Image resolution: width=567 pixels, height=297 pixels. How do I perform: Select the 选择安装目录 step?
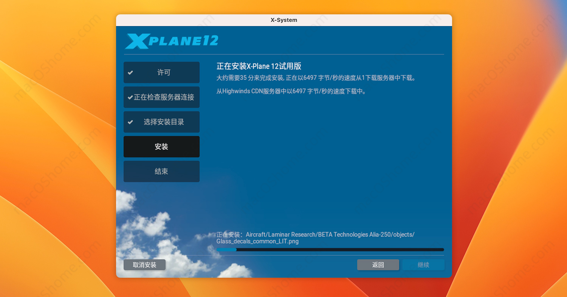coord(161,122)
